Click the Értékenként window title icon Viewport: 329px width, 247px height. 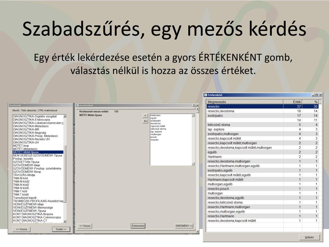pyautogui.click(x=205, y=95)
